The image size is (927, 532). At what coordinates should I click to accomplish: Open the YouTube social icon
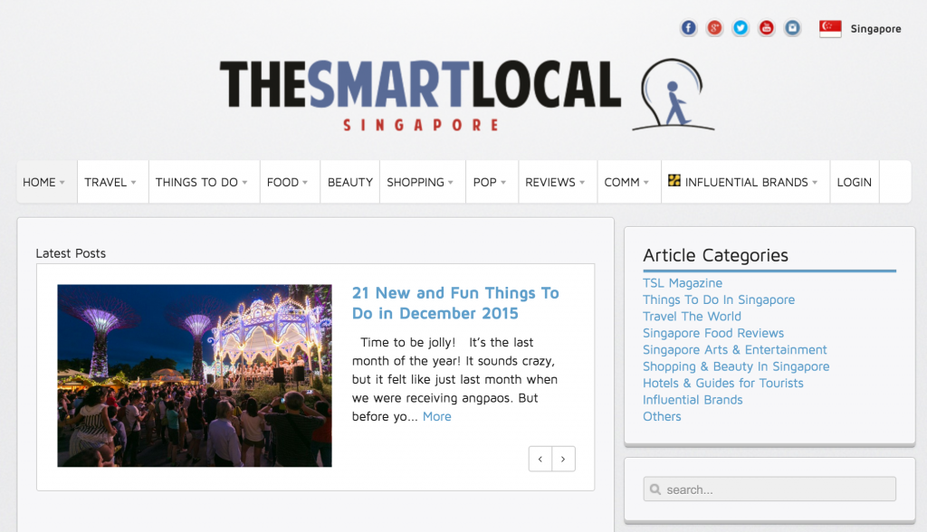(766, 28)
